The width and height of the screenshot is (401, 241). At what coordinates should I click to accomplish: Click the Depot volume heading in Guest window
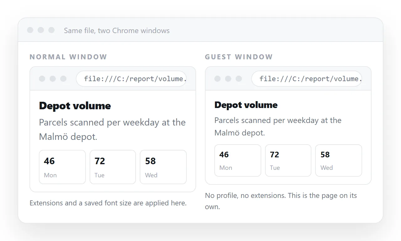246,105
